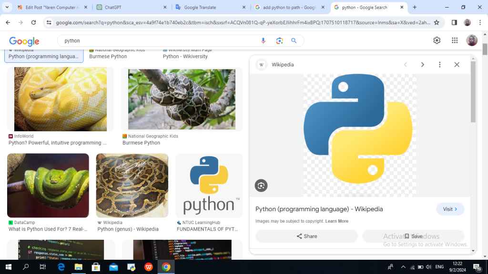The image size is (488, 274).
Task: Show previous image in preview panel
Action: (x=406, y=65)
